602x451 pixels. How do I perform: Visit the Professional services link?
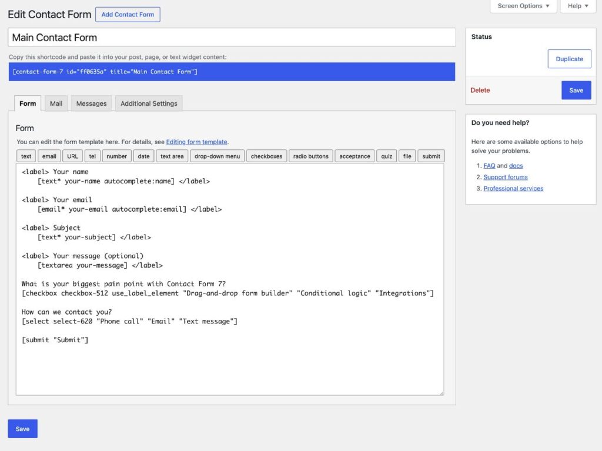[x=513, y=189]
